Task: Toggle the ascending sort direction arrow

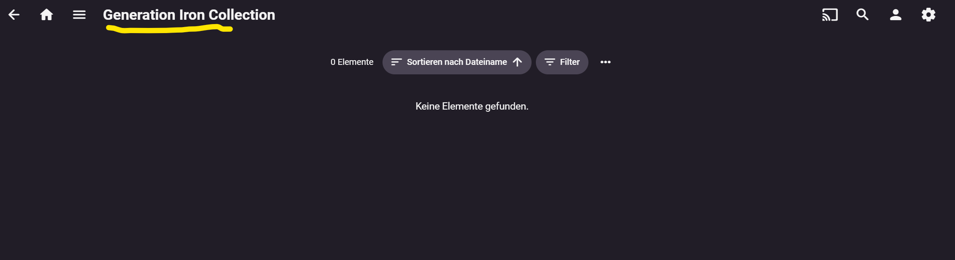Action: pos(517,62)
